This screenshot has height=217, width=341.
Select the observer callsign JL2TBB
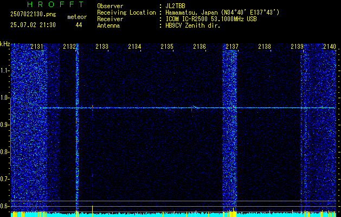(175, 6)
